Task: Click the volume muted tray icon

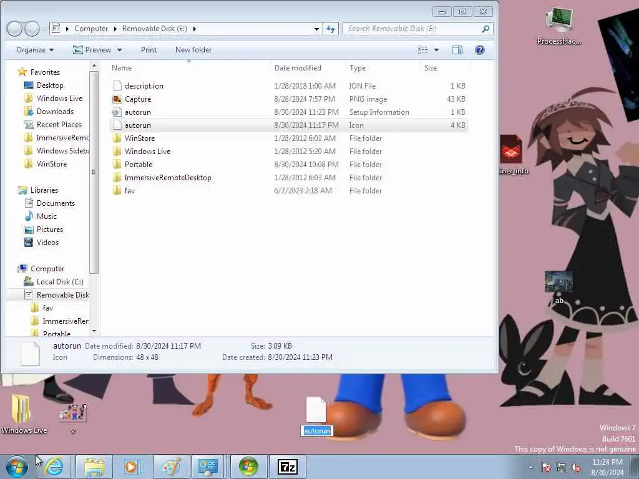Action: click(x=576, y=468)
